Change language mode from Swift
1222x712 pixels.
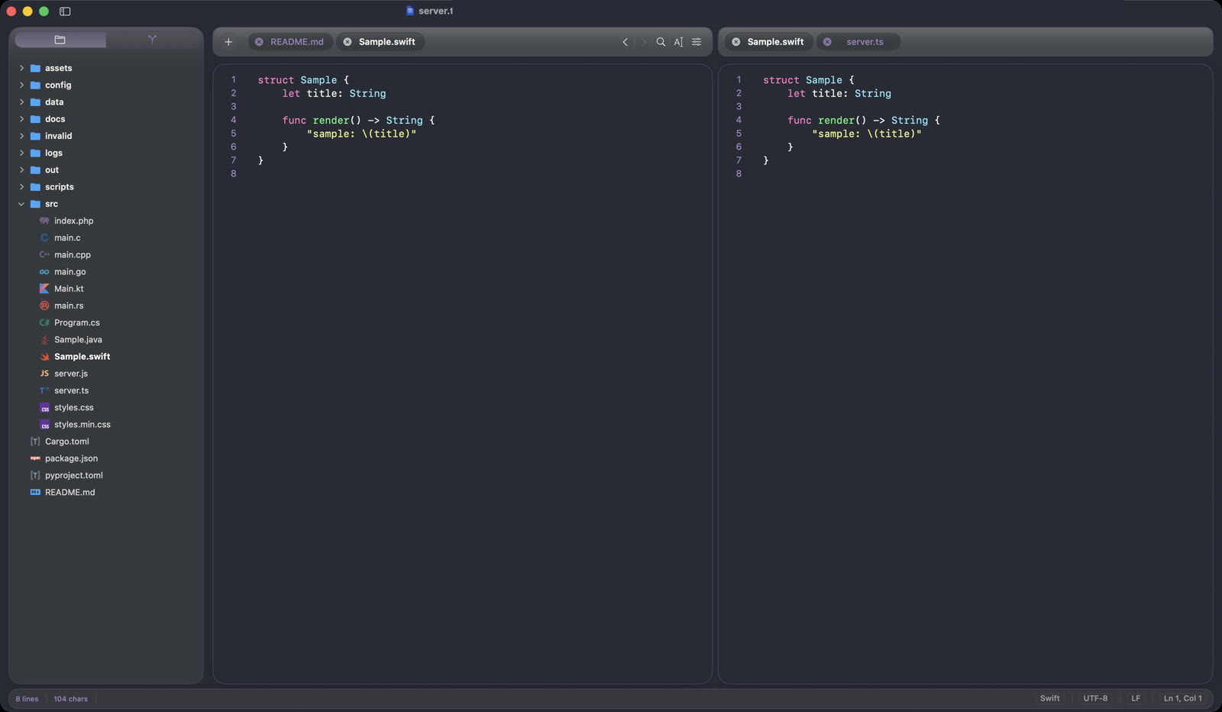[x=1049, y=698]
